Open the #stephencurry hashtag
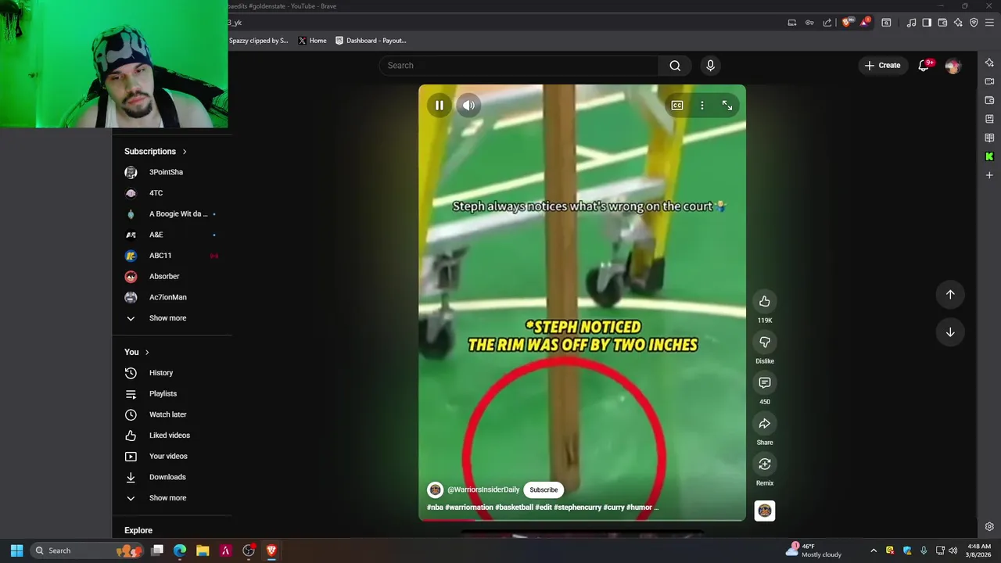This screenshot has height=563, width=1001. [577, 507]
